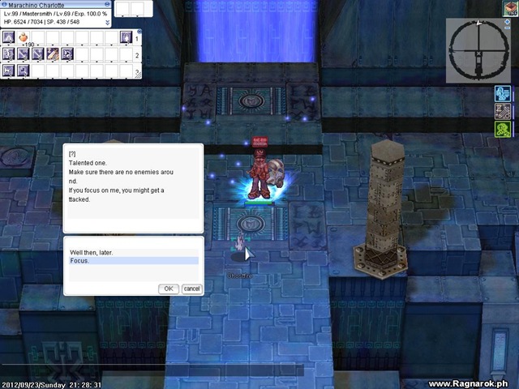Image resolution: width=519 pixels, height=389 pixels.
Task: Click hotkey bar row number "1"
Action: [x=137, y=39]
